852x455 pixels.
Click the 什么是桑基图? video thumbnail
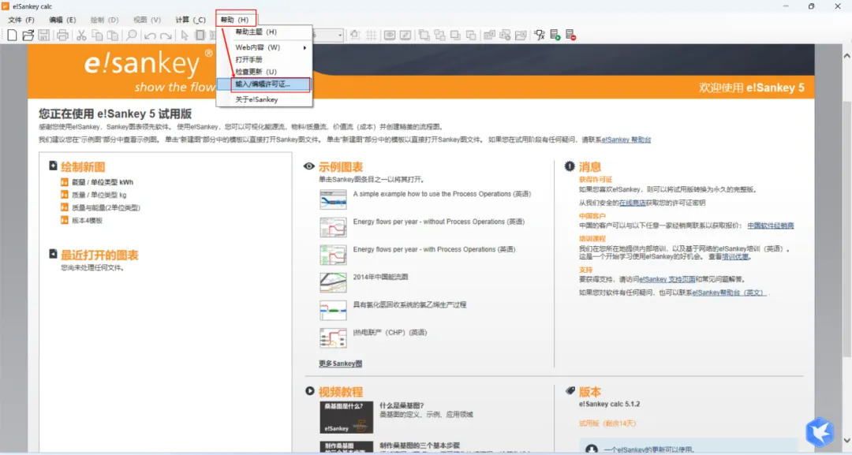click(x=346, y=417)
